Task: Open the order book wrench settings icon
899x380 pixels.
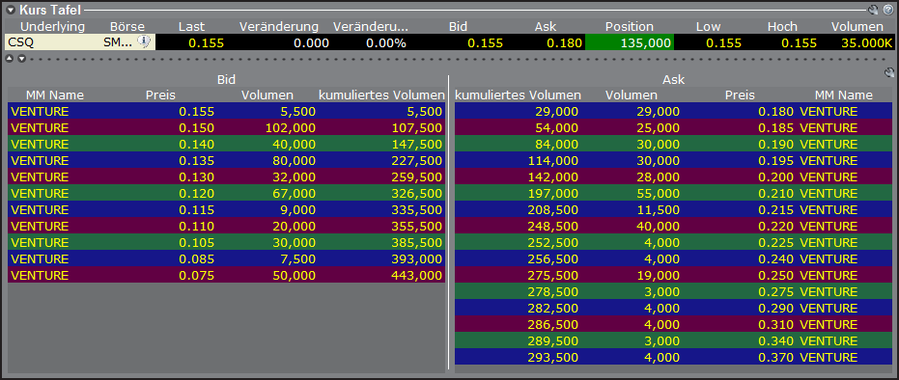Action: tap(889, 72)
